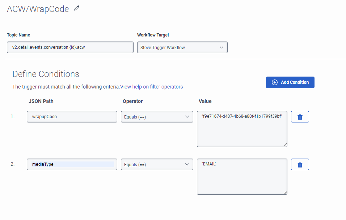This screenshot has height=220, width=346.
Task: Click into the wrapup code GUID value box
Action: tap(242, 129)
